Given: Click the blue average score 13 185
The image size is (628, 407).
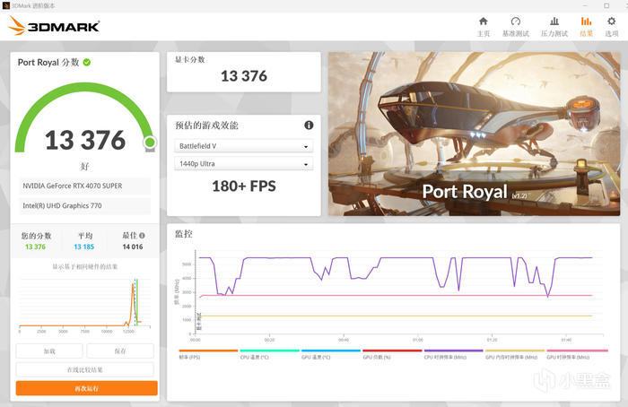Looking at the screenshot, I should [x=84, y=247].
